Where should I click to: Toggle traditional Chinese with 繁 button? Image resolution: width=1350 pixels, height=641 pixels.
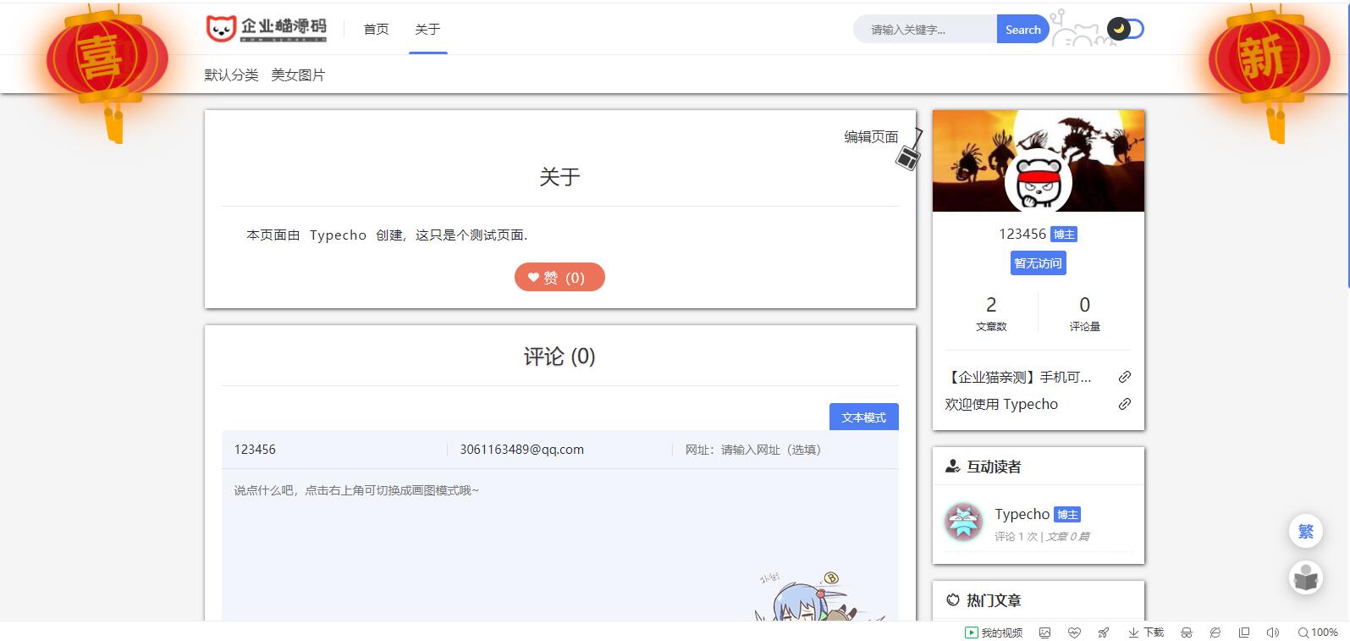(1305, 532)
